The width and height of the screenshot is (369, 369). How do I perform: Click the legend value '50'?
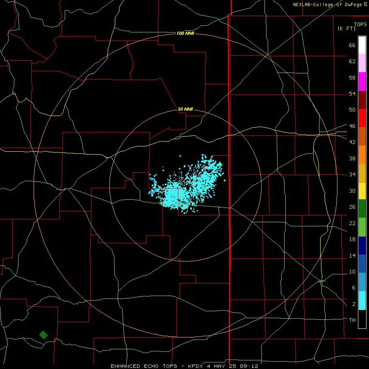click(352, 109)
